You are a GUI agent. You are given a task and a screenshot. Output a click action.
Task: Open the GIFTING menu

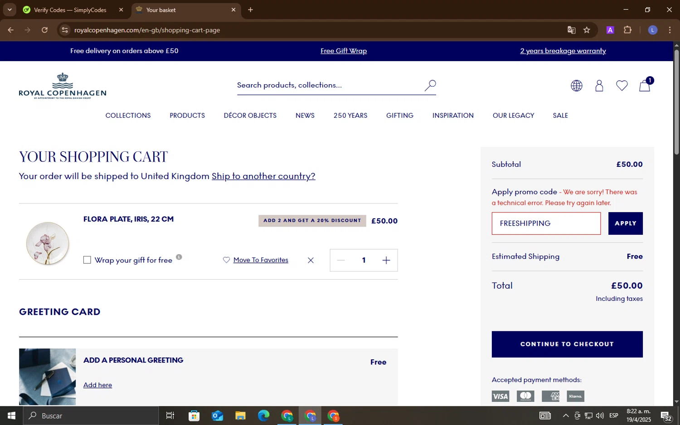[400, 116]
